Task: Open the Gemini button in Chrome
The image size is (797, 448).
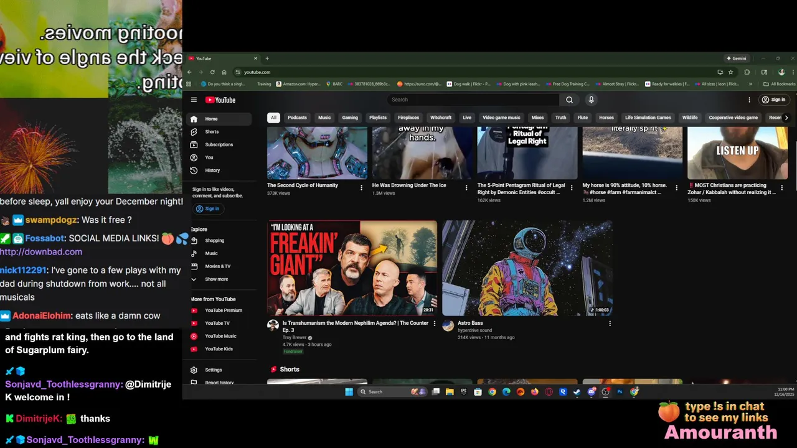Action: pyautogui.click(x=737, y=58)
